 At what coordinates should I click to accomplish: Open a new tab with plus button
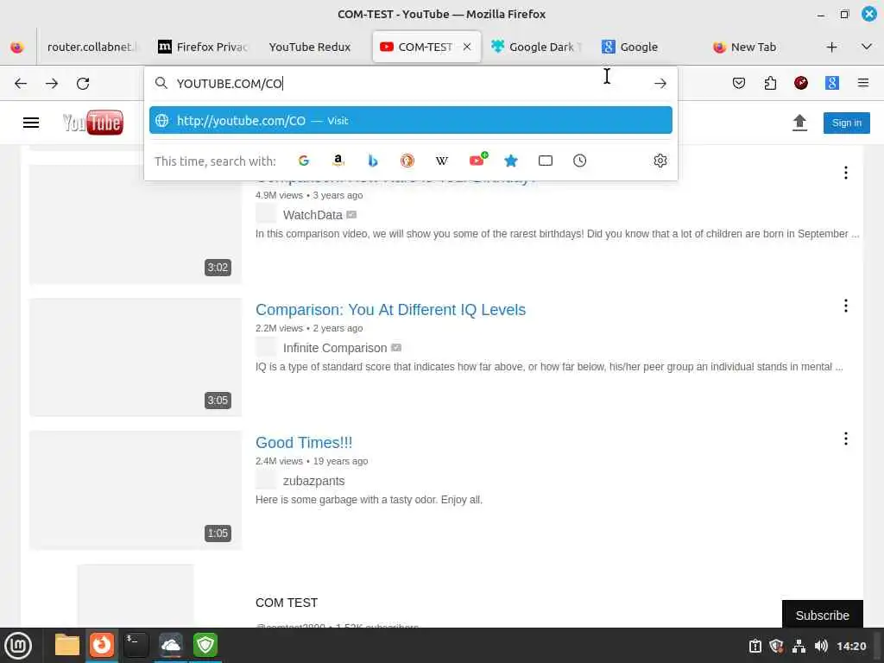831,47
